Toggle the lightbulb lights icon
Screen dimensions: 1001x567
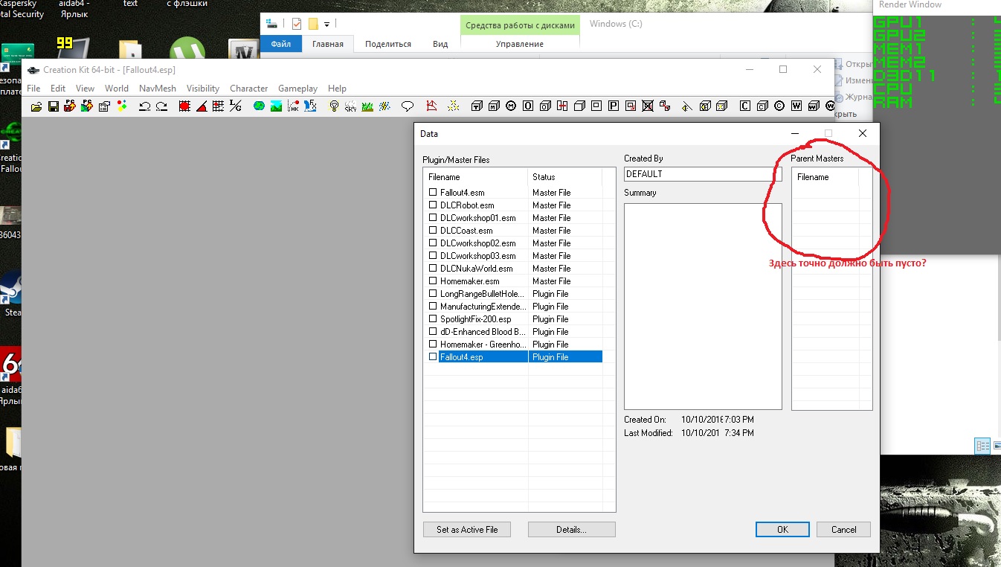(x=334, y=106)
